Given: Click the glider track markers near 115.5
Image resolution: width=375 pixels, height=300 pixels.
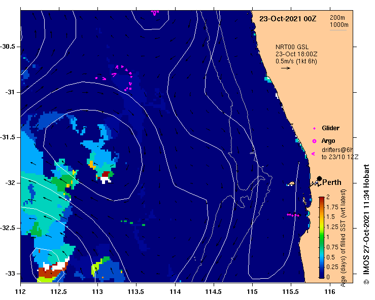Looking at the screenshot, I should point(293,215).
